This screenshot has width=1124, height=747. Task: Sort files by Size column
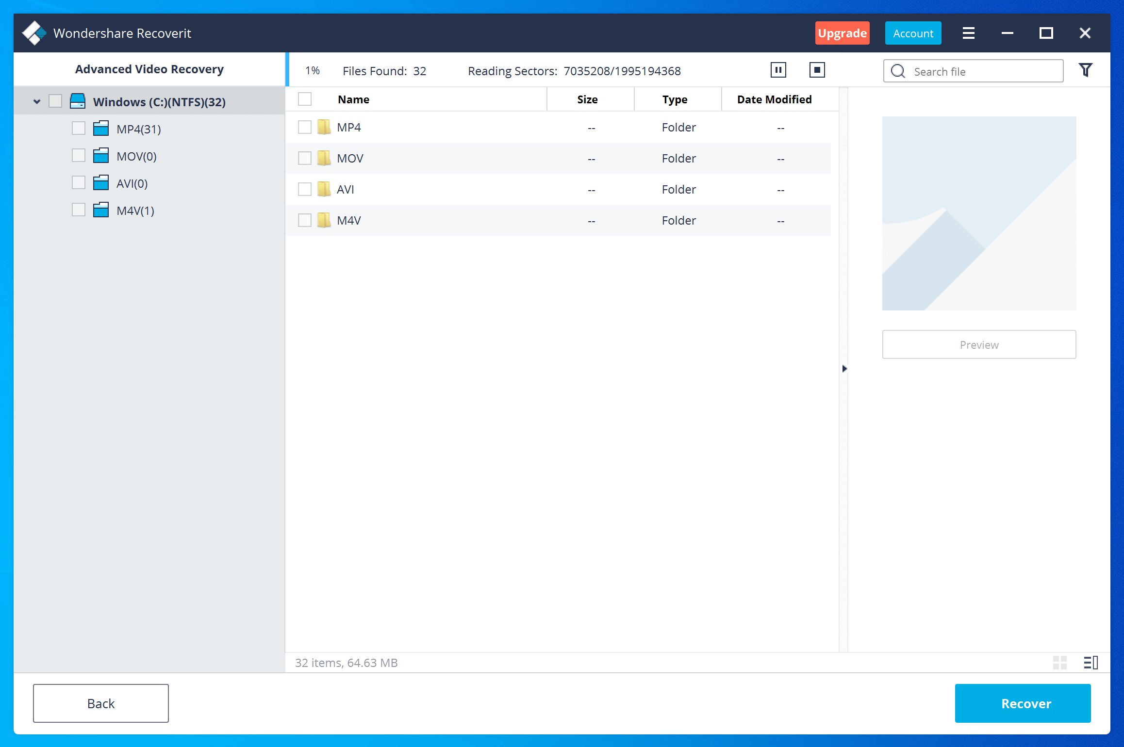tap(587, 99)
